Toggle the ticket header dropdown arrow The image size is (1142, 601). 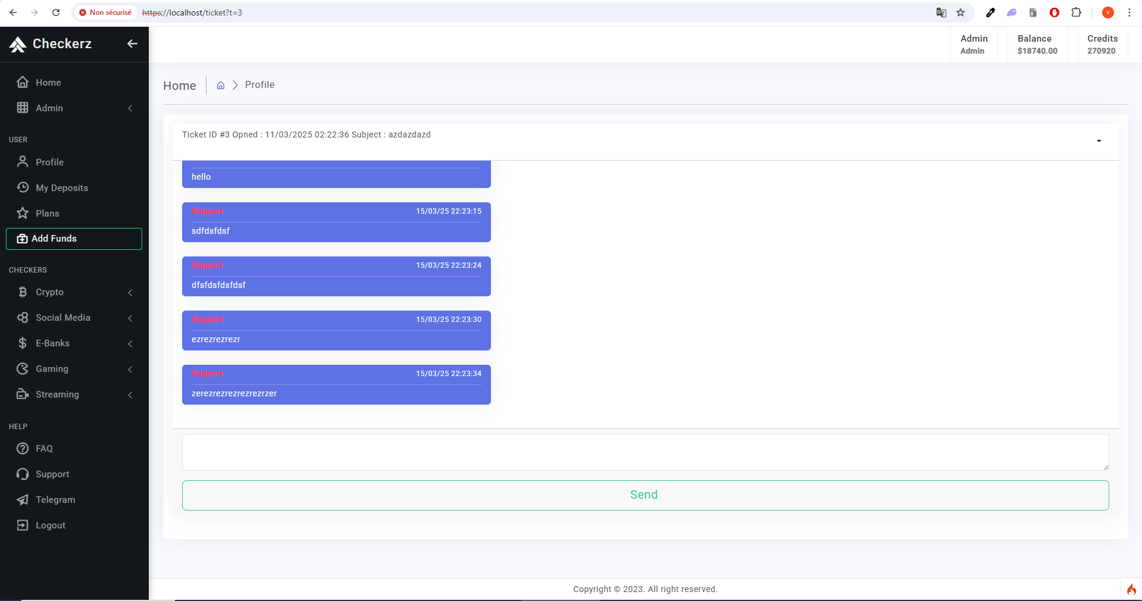[x=1099, y=141]
